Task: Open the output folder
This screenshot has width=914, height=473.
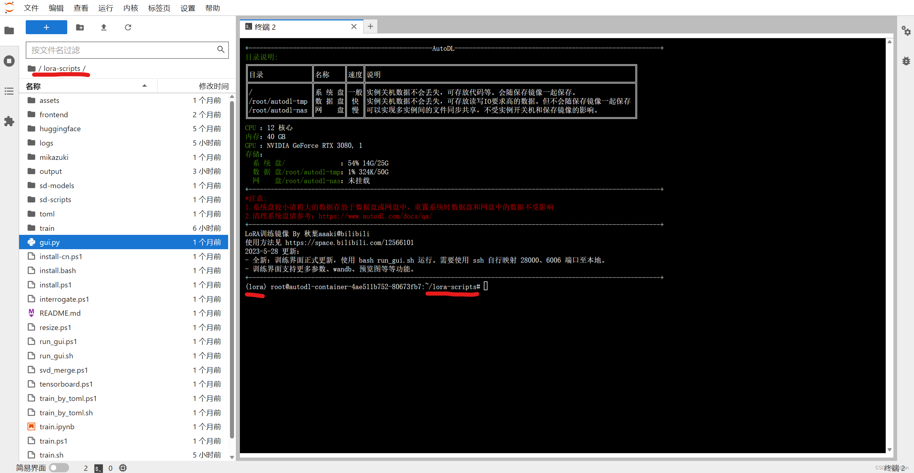Action: 51,171
